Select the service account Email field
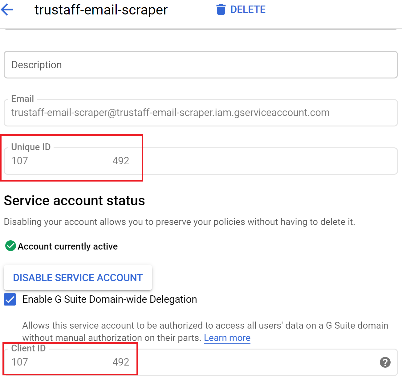Image resolution: width=402 pixels, height=388 pixels. click(200, 113)
